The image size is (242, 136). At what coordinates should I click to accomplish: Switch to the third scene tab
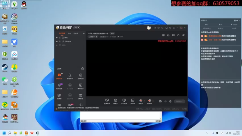(76, 34)
